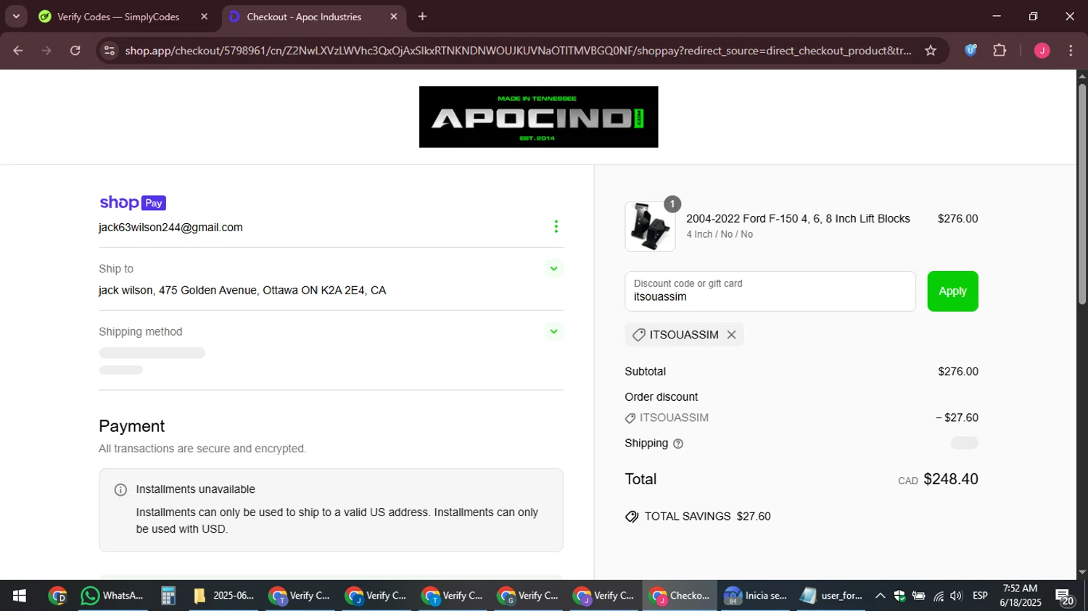This screenshot has height=611, width=1088.
Task: Open the Windows Start menu
Action: click(20, 596)
